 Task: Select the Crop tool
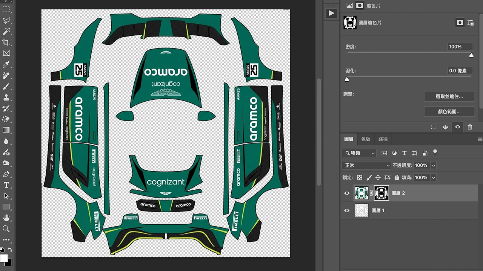click(x=6, y=42)
